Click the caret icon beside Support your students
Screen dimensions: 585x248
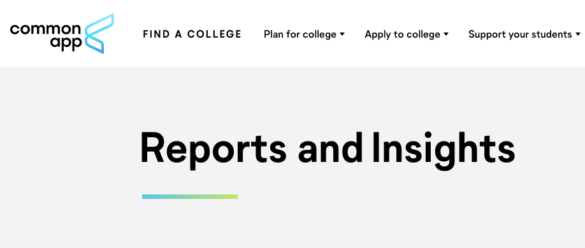(578, 34)
